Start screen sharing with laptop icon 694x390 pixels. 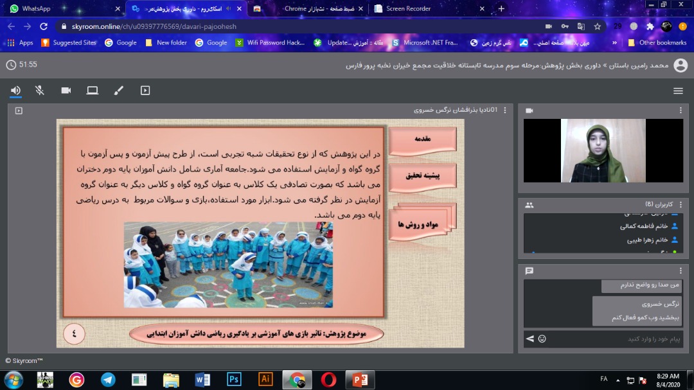92,91
